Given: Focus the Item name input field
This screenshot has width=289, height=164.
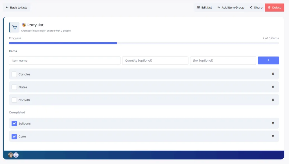Looking at the screenshot, I should [65, 61].
